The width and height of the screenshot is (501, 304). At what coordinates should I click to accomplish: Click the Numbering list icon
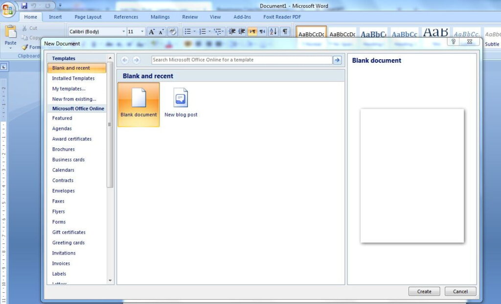[203, 31]
